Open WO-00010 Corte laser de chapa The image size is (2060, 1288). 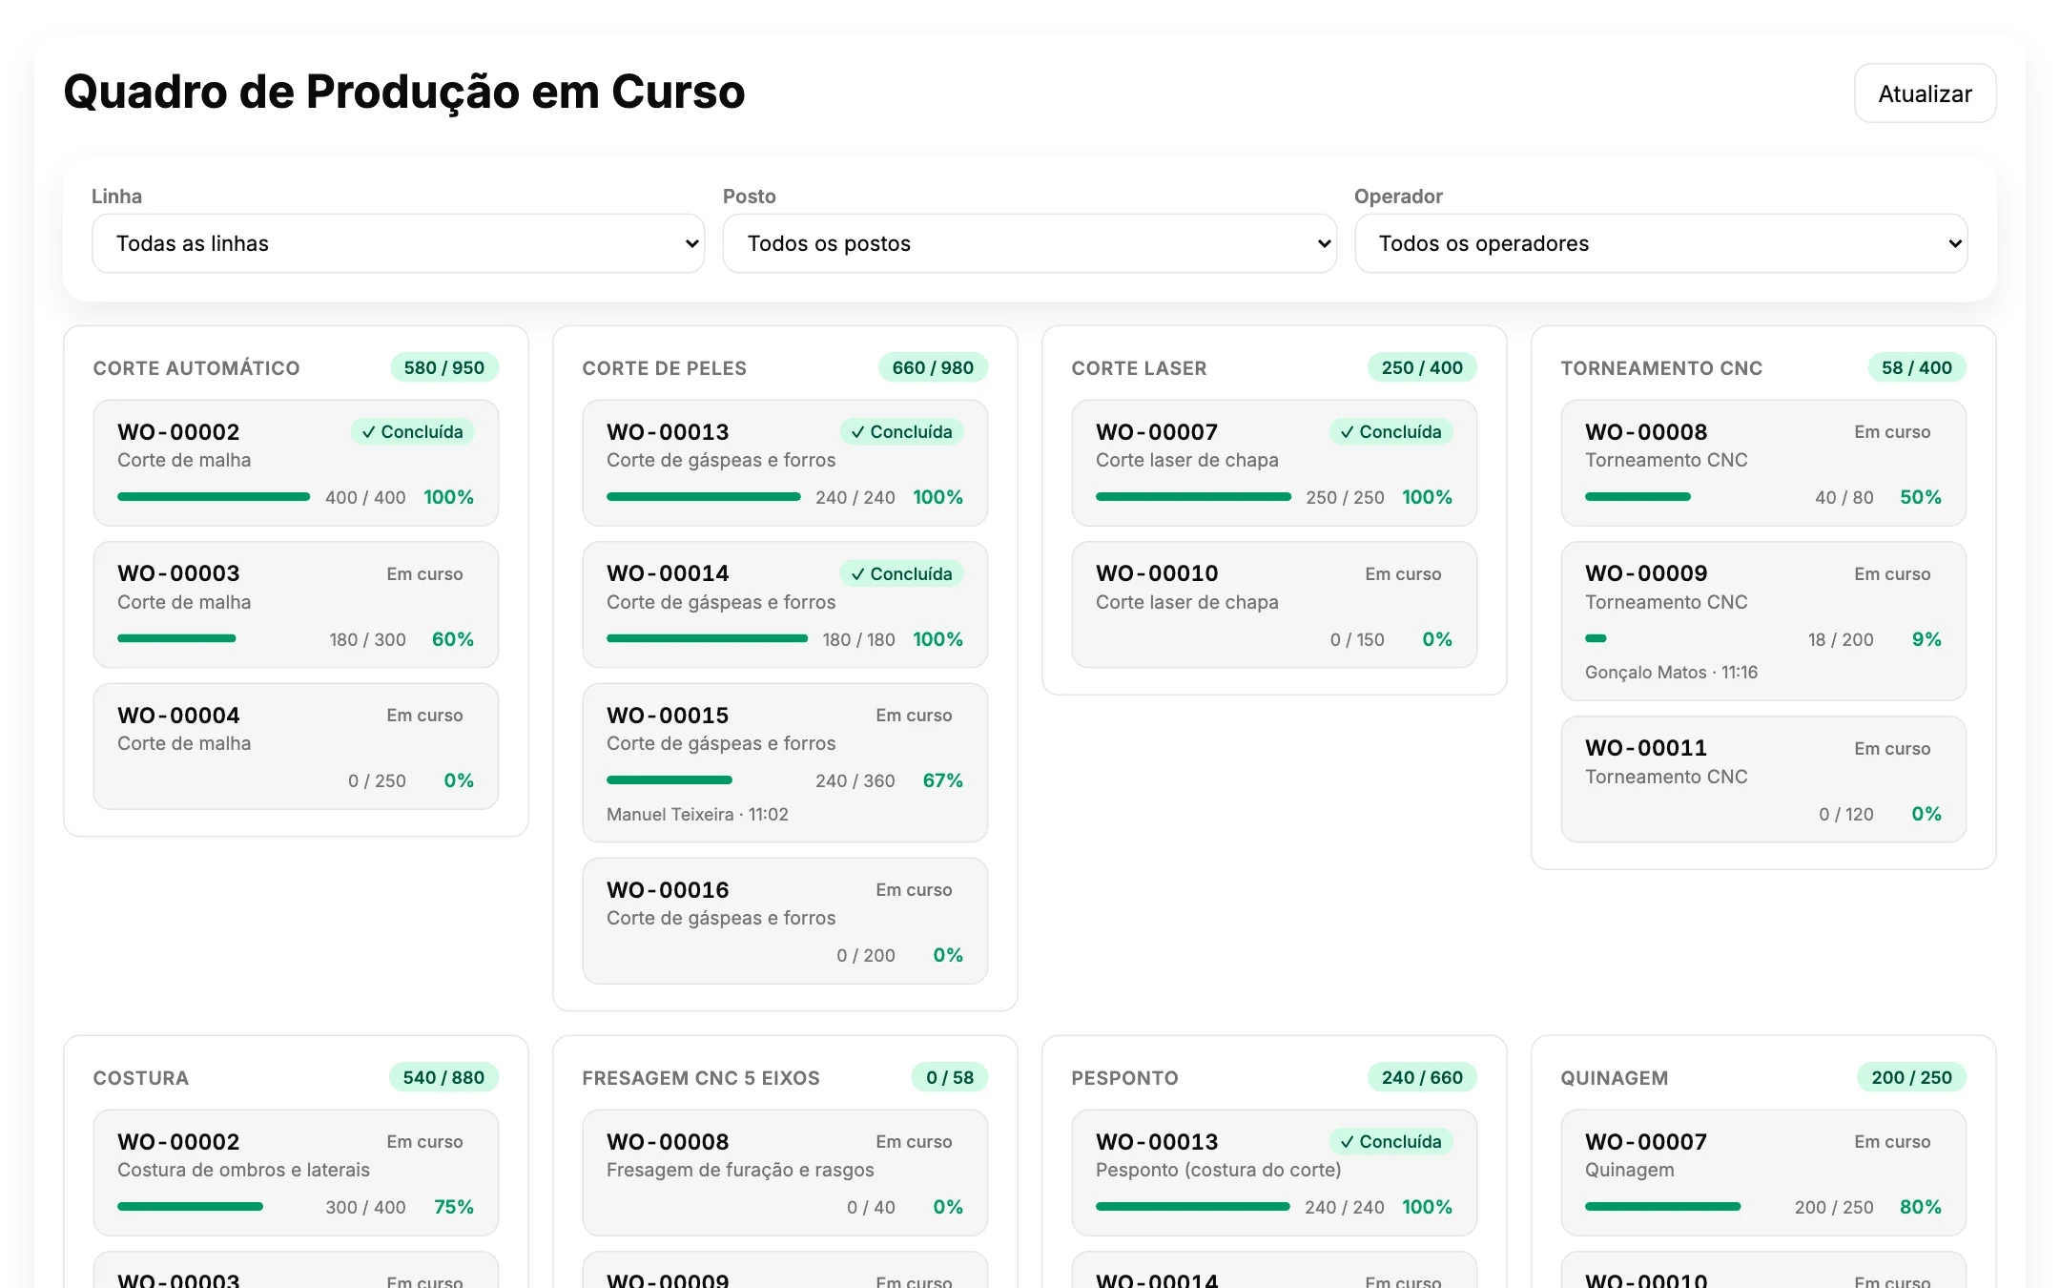coord(1274,605)
